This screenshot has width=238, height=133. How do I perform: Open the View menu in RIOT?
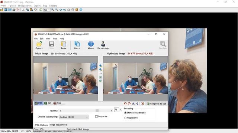click(48, 38)
